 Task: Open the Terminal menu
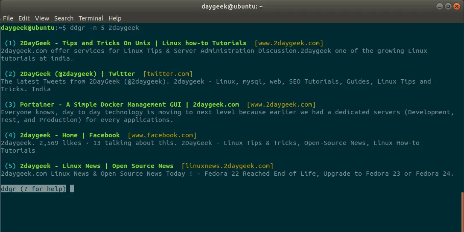pos(91,18)
